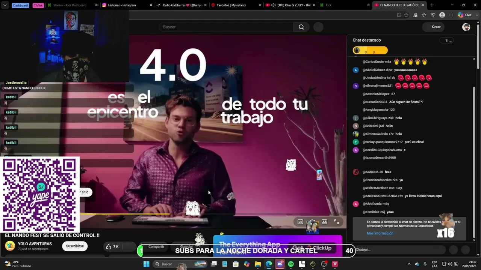Screen dimensions: 481x270
Task: Switch to the Klim & ZULLY YouTube tab
Action: point(290,5)
